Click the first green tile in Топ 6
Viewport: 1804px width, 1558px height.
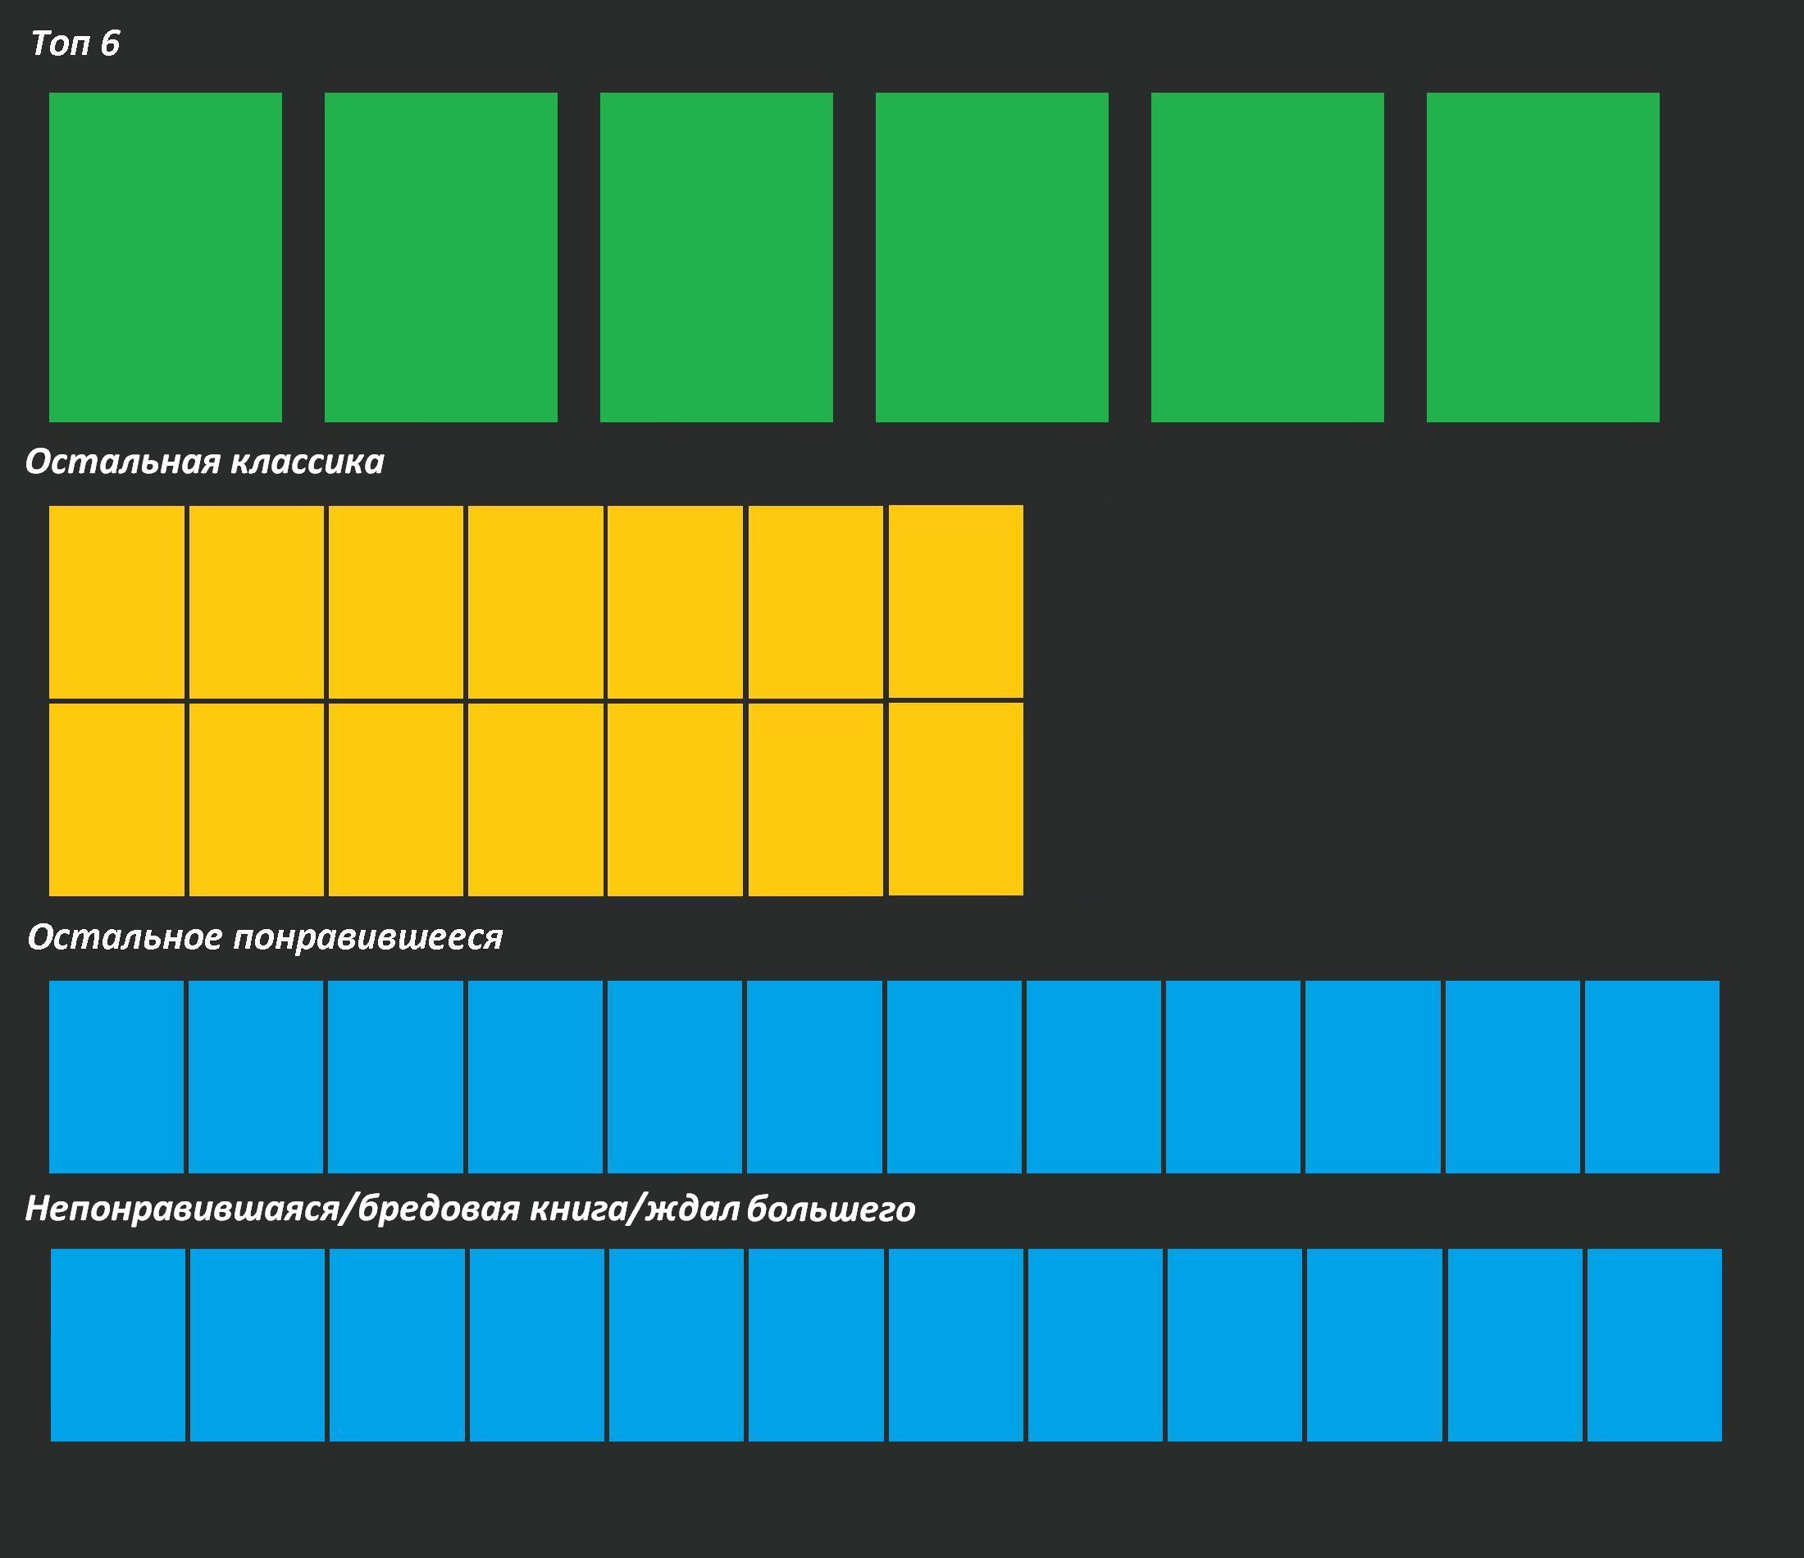[166, 257]
